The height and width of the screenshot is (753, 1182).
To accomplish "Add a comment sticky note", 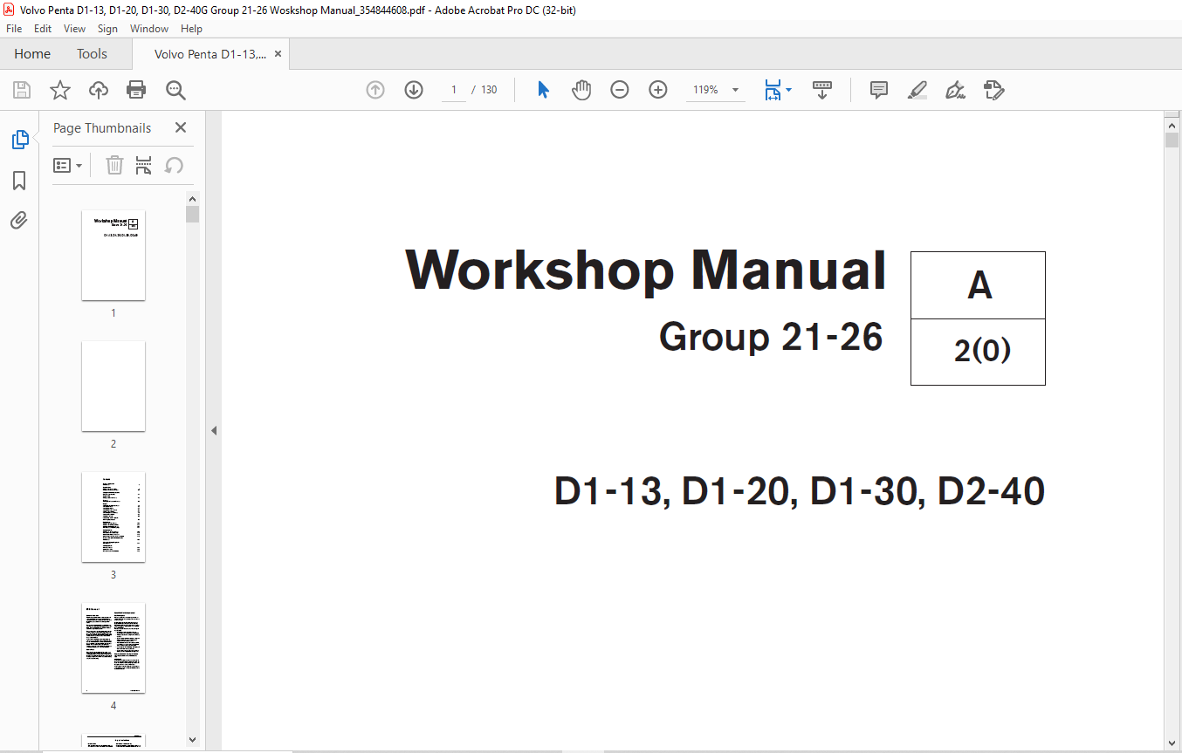I will point(879,90).
